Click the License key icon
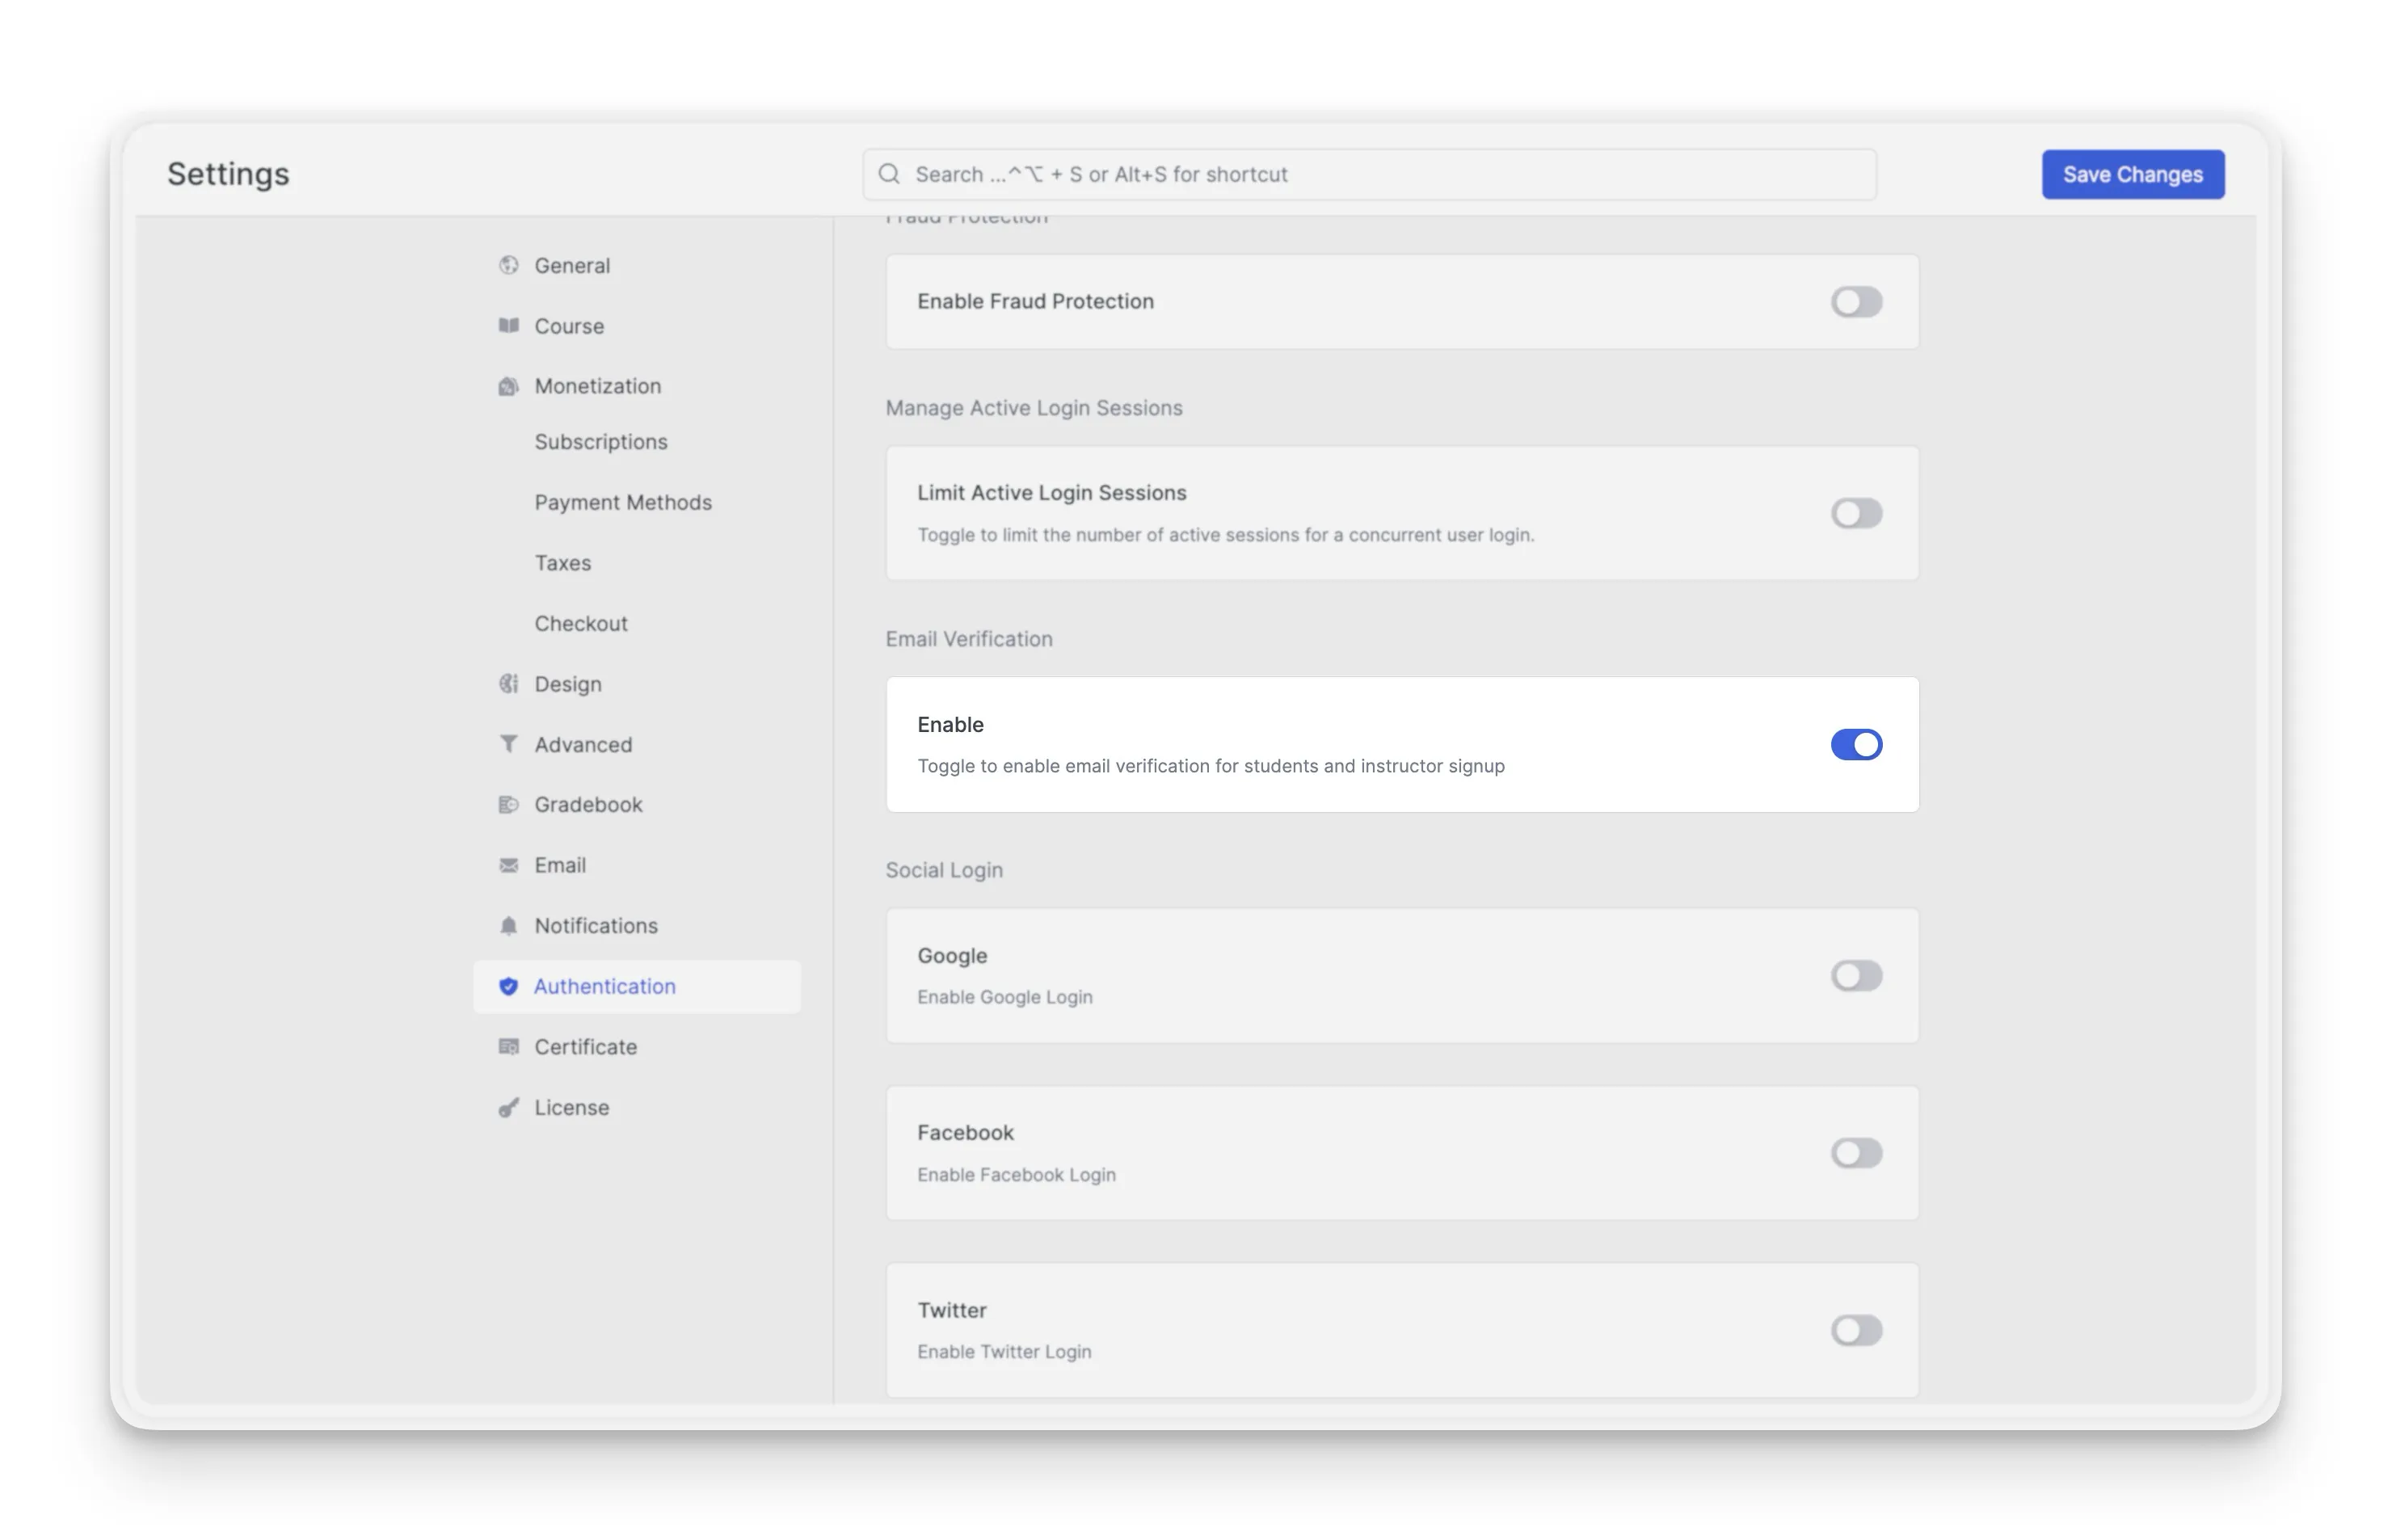Viewport: 2392px width, 1540px height. (510, 1107)
